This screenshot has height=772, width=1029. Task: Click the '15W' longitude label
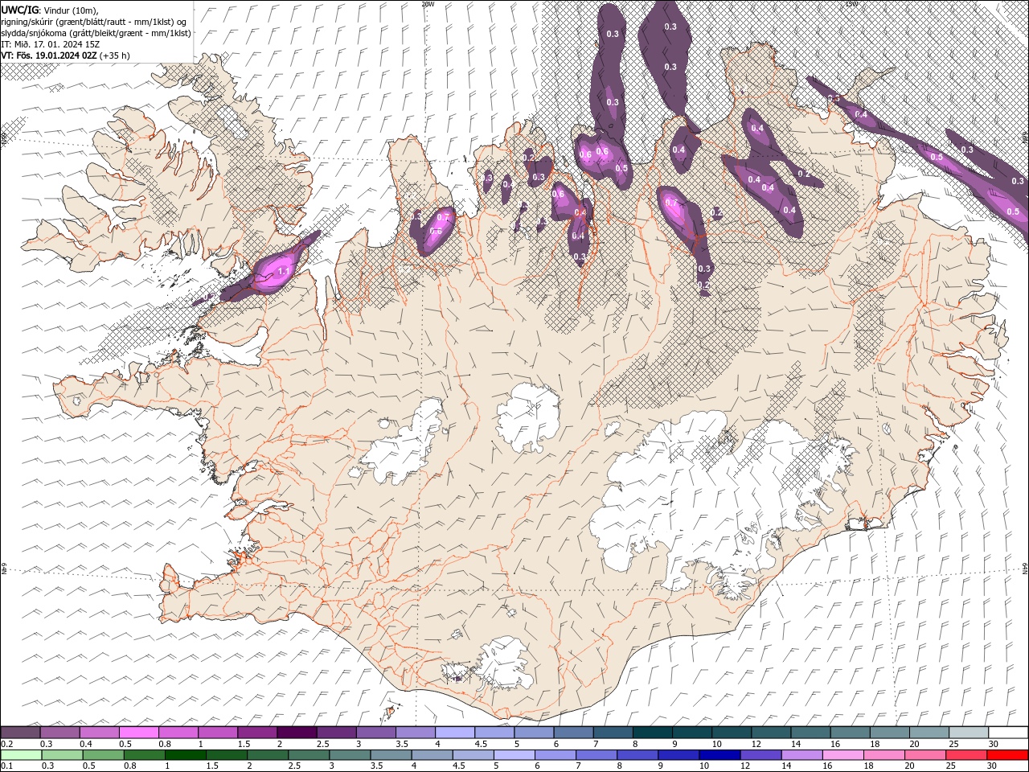coord(851,4)
